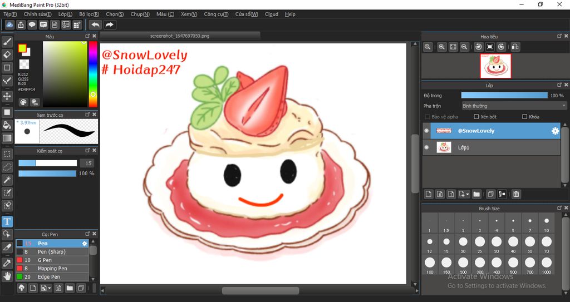Image resolution: width=570 pixels, height=302 pixels.
Task: Click the speech bubble icon in the toolbar
Action: tap(32, 24)
